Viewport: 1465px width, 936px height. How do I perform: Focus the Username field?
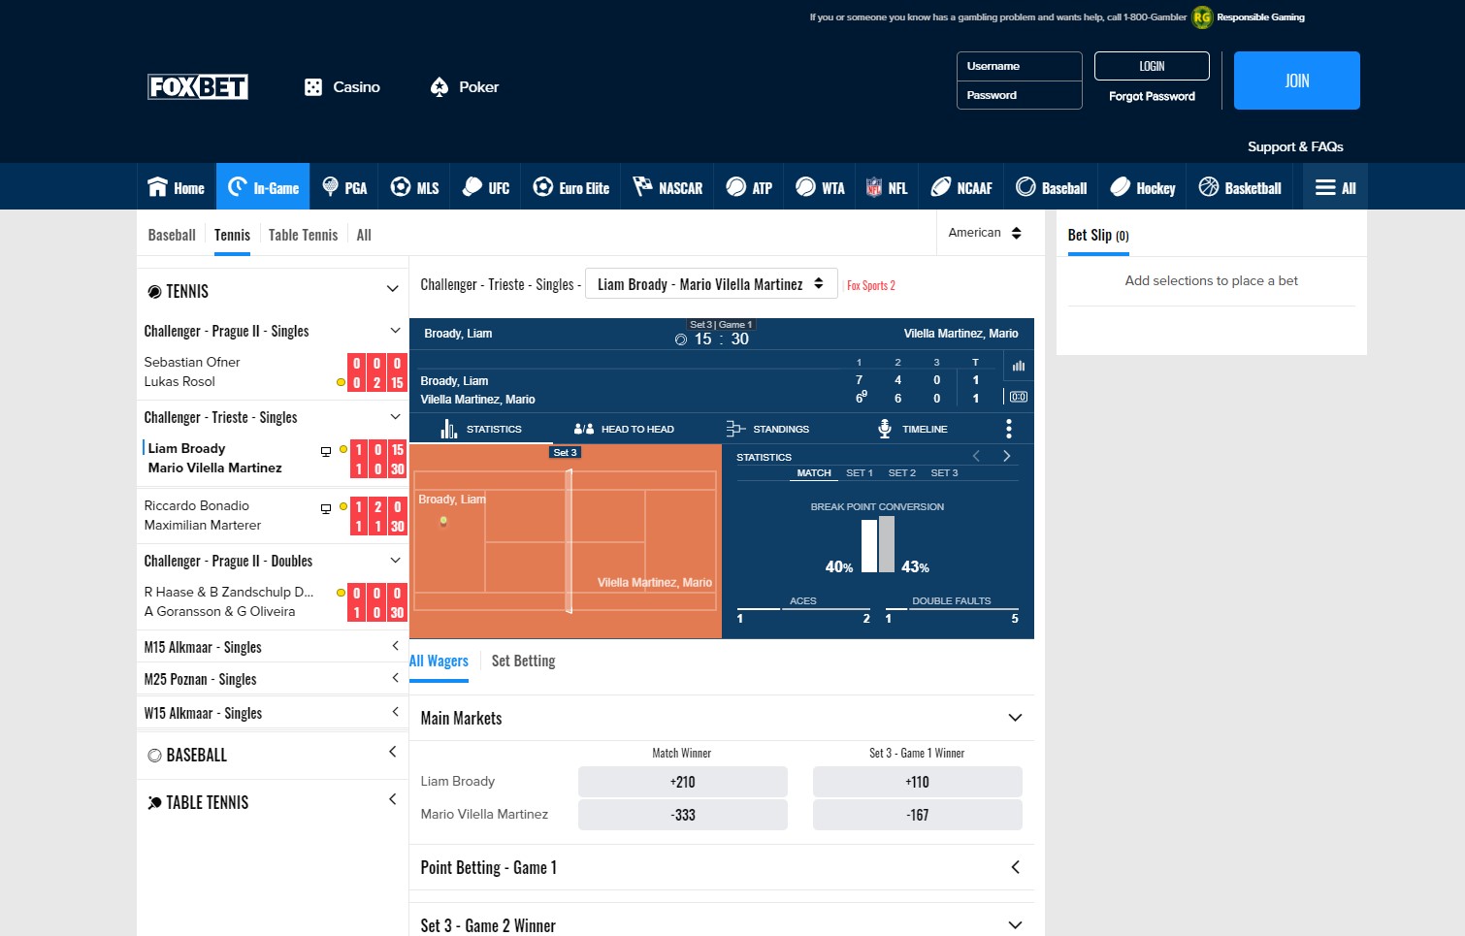(x=1020, y=66)
